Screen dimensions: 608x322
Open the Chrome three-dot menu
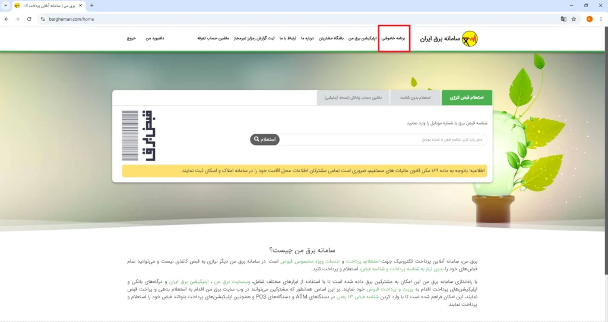click(601, 19)
